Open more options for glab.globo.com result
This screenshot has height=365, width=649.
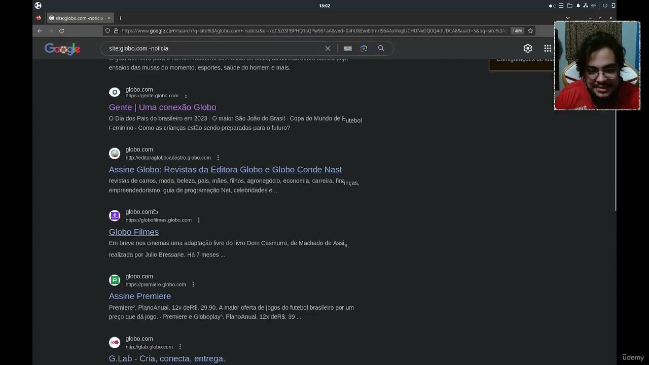[180, 347]
